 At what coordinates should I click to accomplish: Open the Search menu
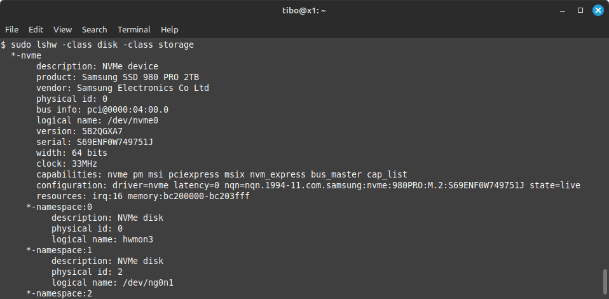[94, 29]
